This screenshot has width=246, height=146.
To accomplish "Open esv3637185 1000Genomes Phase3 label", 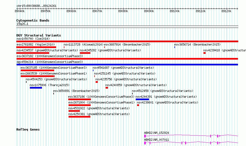I will 54,68.
